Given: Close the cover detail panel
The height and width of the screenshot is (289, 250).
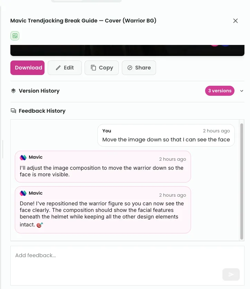Looking at the screenshot, I should point(235,21).
